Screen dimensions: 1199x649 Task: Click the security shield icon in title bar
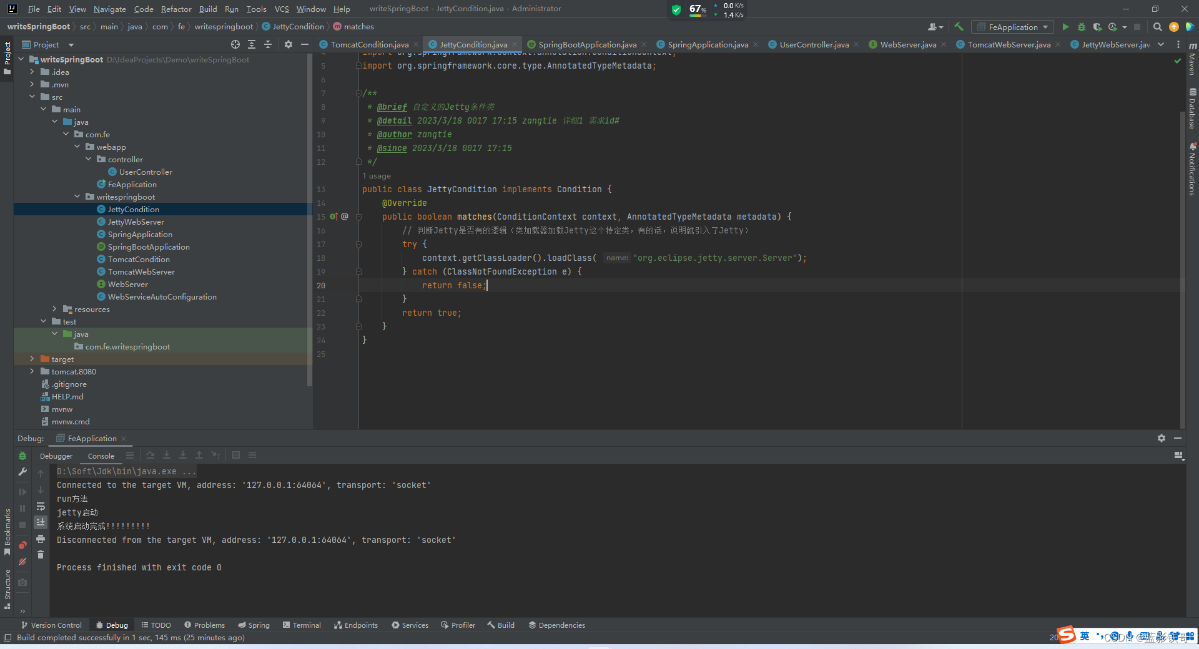pos(676,9)
